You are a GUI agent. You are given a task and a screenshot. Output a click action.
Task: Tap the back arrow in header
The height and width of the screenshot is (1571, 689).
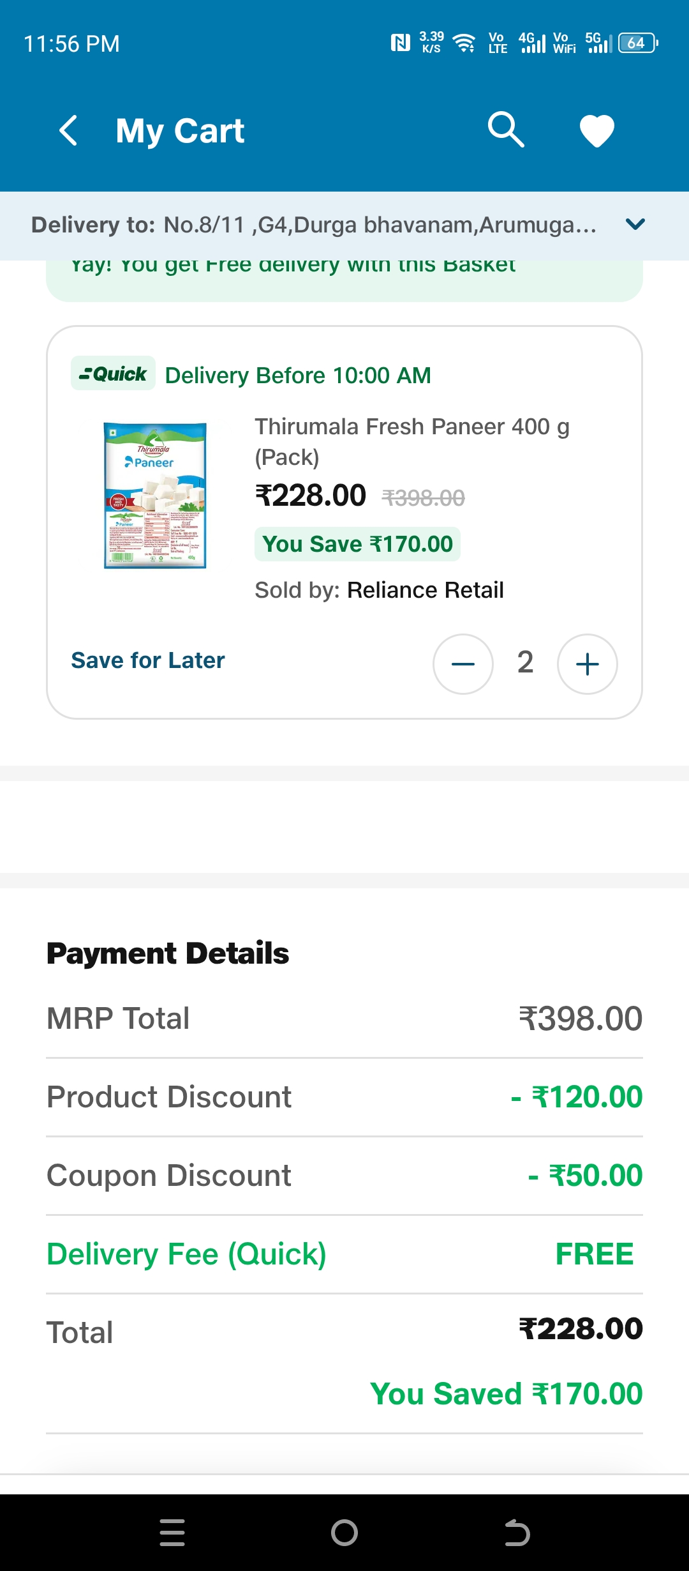pos(69,131)
